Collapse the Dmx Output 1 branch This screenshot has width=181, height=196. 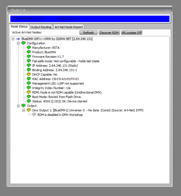[x=24, y=110]
